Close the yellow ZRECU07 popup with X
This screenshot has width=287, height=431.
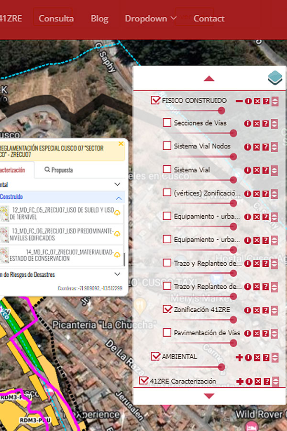pyautogui.click(x=121, y=144)
